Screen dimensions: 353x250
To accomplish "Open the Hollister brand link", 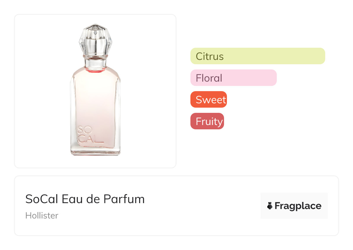I will [x=42, y=216].
